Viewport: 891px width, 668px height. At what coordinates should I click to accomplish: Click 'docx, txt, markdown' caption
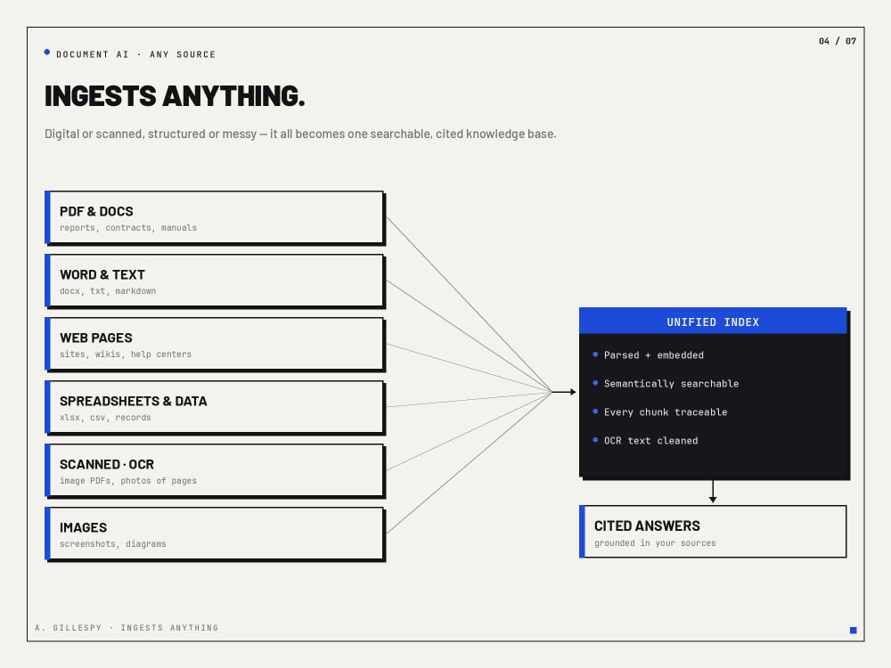pyautogui.click(x=108, y=291)
